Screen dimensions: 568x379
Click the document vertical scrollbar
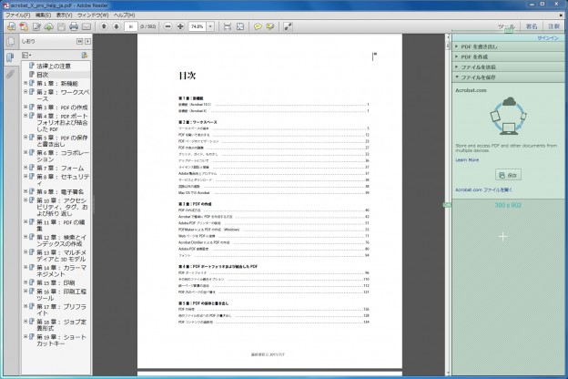tap(448, 205)
